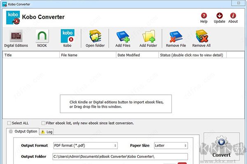Click the Remove All books icon
Screen dimensions: 247x164
coord(202,36)
